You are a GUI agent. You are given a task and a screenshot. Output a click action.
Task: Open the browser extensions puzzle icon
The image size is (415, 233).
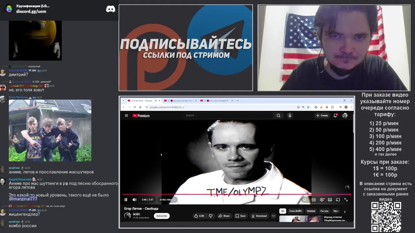coord(333,107)
